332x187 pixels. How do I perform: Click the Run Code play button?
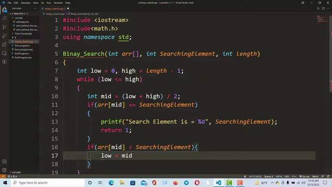tap(318, 8)
